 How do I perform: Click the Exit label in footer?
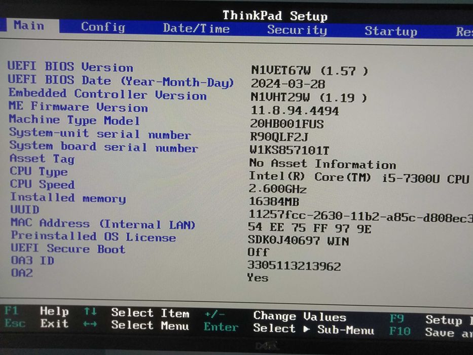pyautogui.click(x=55, y=324)
